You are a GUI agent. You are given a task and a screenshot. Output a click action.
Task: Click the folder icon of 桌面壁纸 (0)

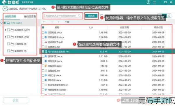[12, 51]
